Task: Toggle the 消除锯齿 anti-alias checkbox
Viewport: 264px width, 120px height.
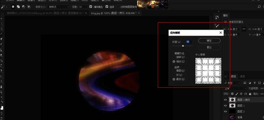Action: (91, 7)
